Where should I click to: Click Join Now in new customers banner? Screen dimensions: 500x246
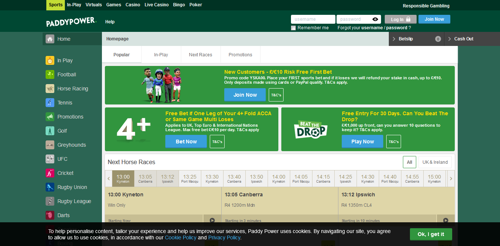coord(245,95)
